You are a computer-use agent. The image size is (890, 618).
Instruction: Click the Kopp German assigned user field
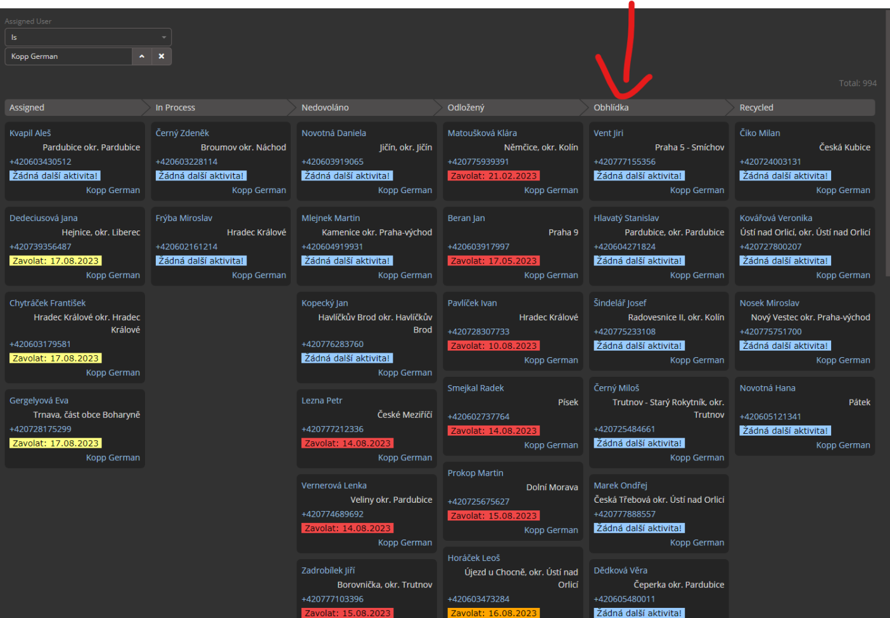[x=68, y=56]
